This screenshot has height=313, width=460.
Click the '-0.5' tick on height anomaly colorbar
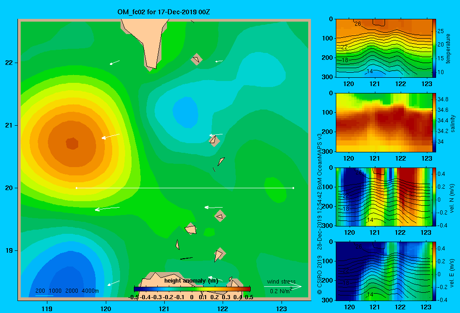(x=133, y=297)
